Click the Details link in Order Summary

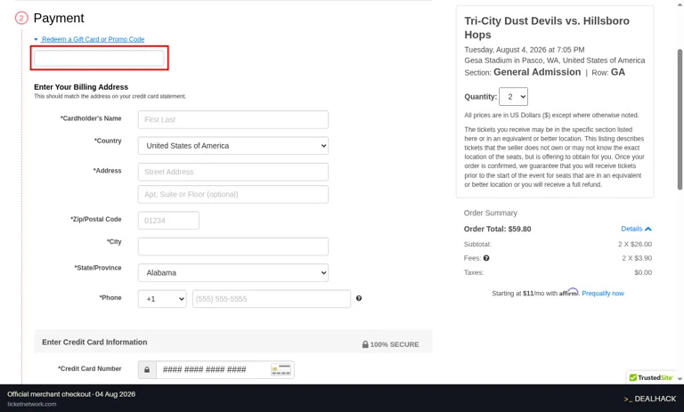tap(631, 229)
